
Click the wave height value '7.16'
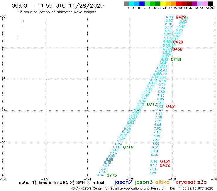tap(154, 161)
